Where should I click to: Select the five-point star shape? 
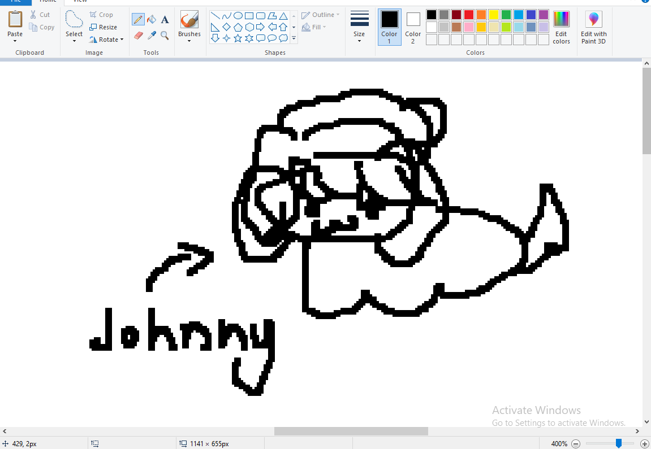click(238, 38)
